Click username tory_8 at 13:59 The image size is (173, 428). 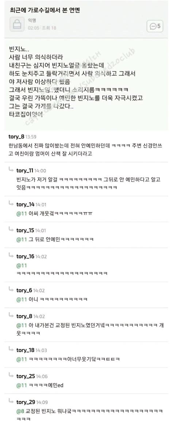(x=16, y=137)
